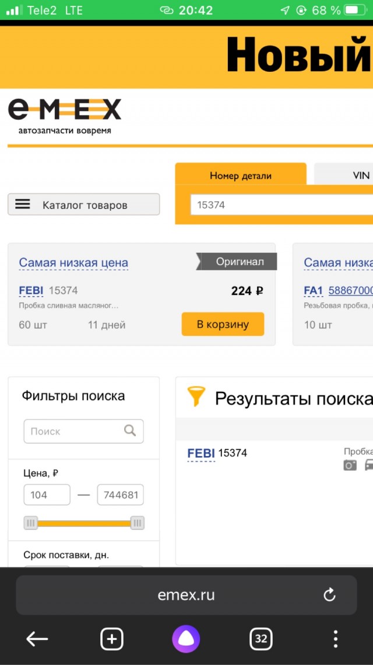Screen dimensions: 373x665
Task: Click the car applicability icon next to camera
Action: 369,465
